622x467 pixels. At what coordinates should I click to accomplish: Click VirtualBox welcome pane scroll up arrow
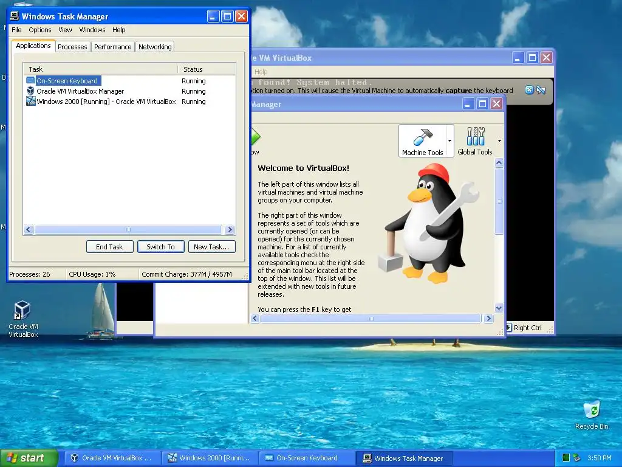499,162
